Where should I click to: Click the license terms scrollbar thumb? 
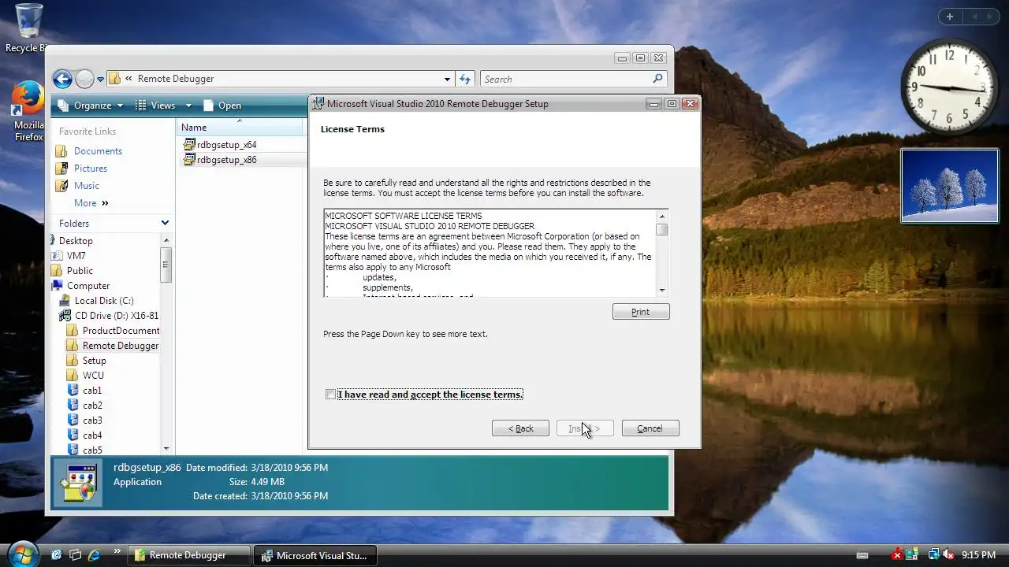[x=662, y=230]
